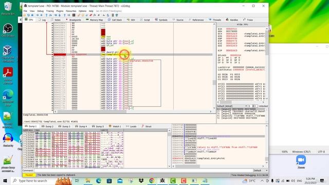Click the string search A toolbar icon
The width and height of the screenshot is (329, 185).
104,15
